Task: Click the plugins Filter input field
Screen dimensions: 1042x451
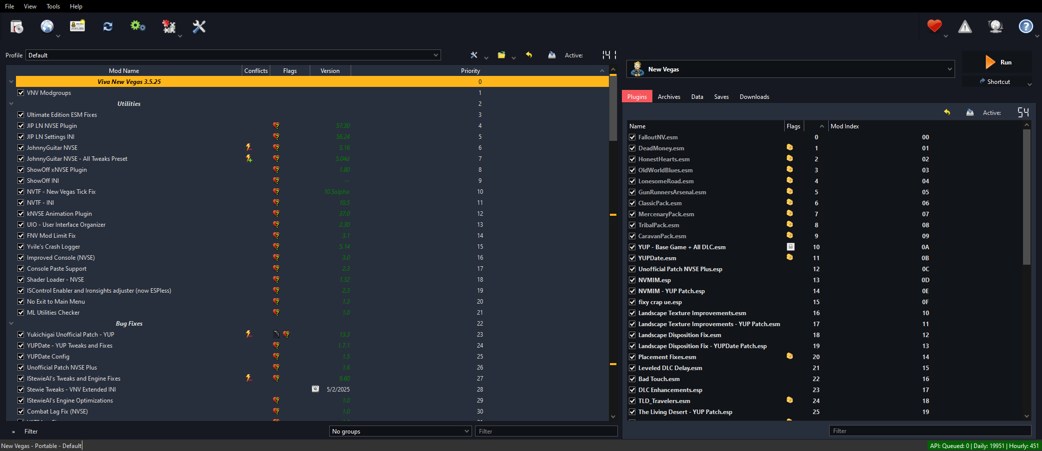Action: click(930, 431)
